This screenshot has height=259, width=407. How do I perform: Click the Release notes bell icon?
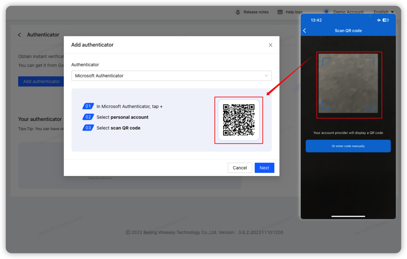tap(238, 12)
